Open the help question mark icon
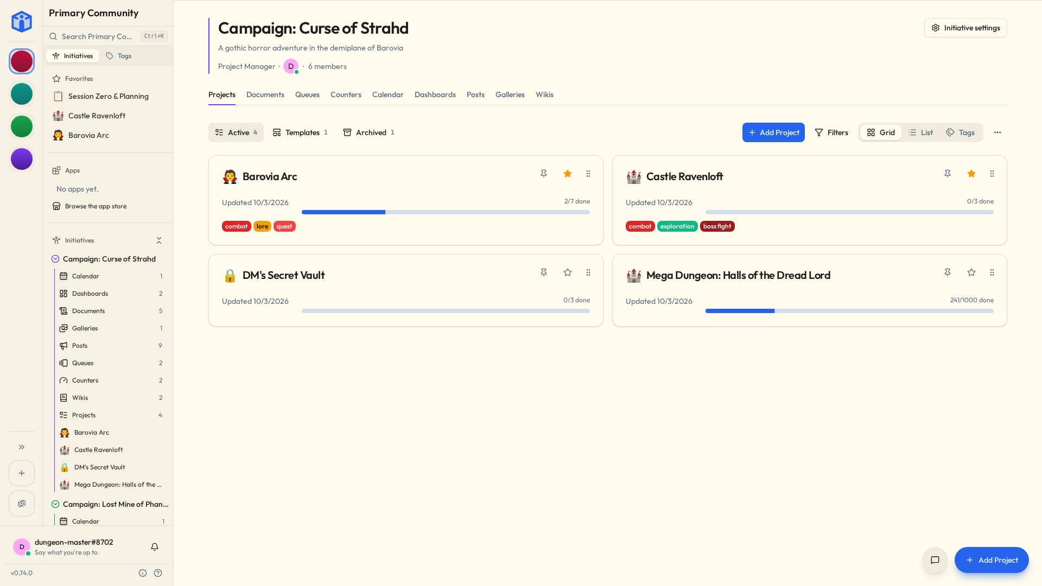Viewport: 1042px width, 586px height. tap(158, 573)
